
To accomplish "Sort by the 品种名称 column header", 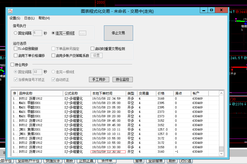I will [40, 93].
